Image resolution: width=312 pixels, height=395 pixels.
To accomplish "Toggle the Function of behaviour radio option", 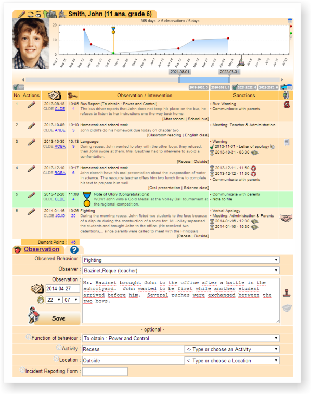I will [x=28, y=338].
